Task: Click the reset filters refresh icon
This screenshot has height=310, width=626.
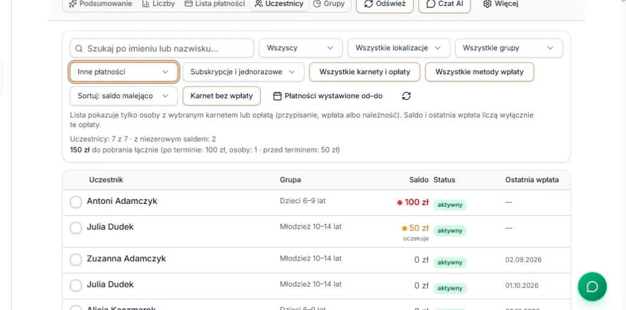Action: coord(406,96)
